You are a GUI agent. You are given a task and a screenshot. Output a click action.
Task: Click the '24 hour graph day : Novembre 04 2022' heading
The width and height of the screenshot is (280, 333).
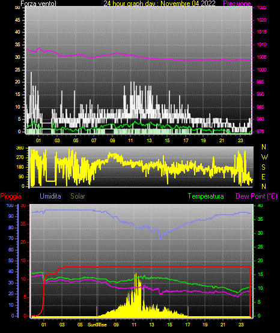(159, 4)
